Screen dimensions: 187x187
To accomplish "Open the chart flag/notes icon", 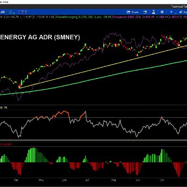I will 145,12.
